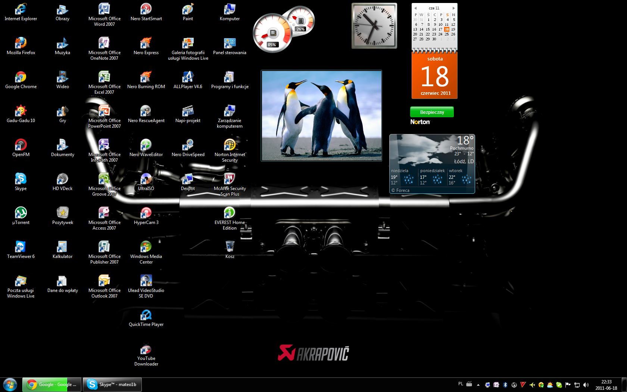Viewport: 627px width, 392px height.
Task: Select the µTorrent desktop icon
Action: (x=21, y=216)
